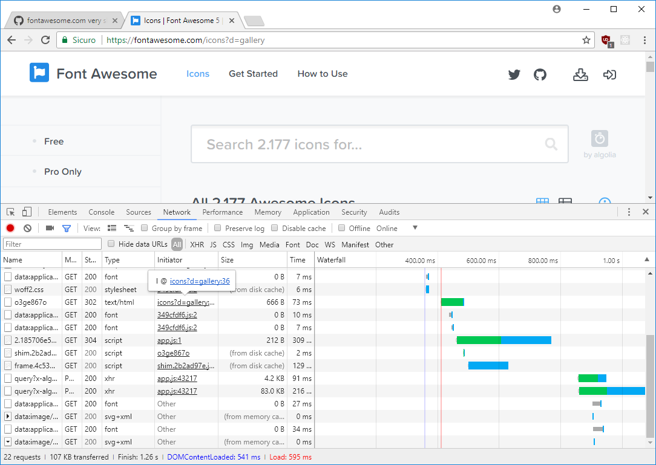Sort requests by Size column header

point(252,259)
